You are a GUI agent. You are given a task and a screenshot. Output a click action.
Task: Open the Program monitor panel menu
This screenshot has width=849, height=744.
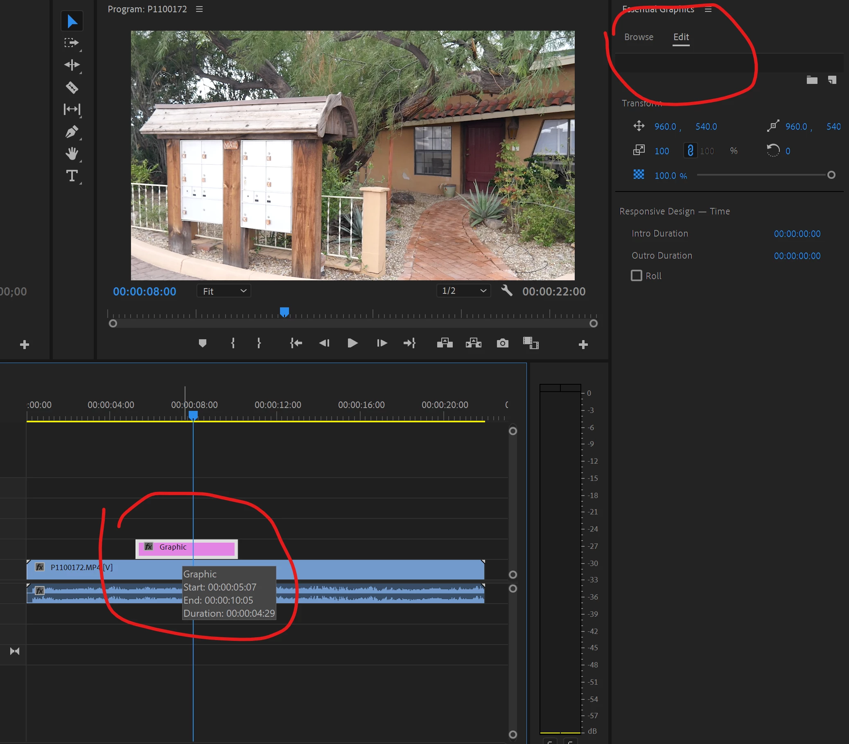(199, 9)
